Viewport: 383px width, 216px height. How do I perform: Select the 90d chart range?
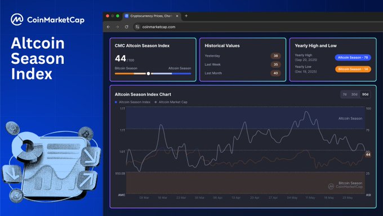click(365, 94)
